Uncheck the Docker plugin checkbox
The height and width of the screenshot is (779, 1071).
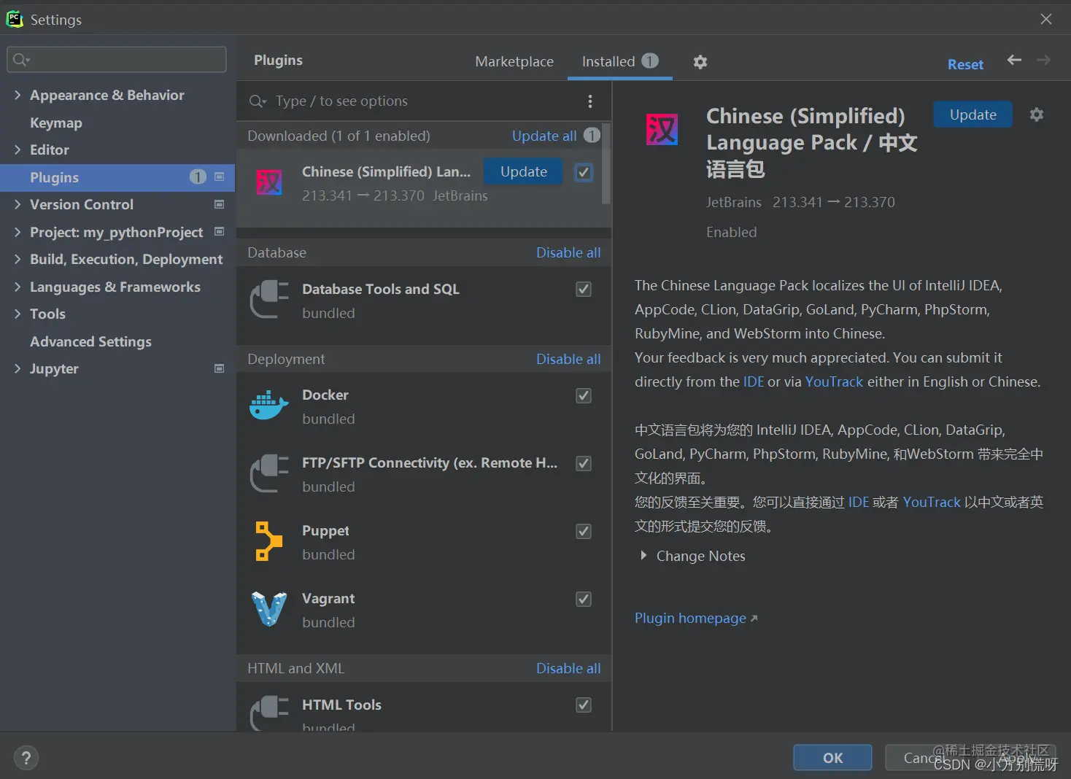[x=584, y=395]
